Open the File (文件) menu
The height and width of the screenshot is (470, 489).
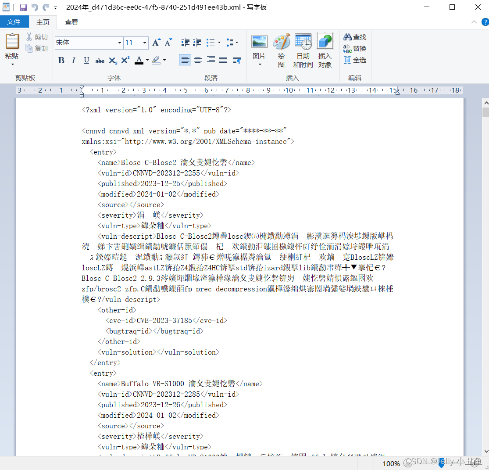point(14,22)
